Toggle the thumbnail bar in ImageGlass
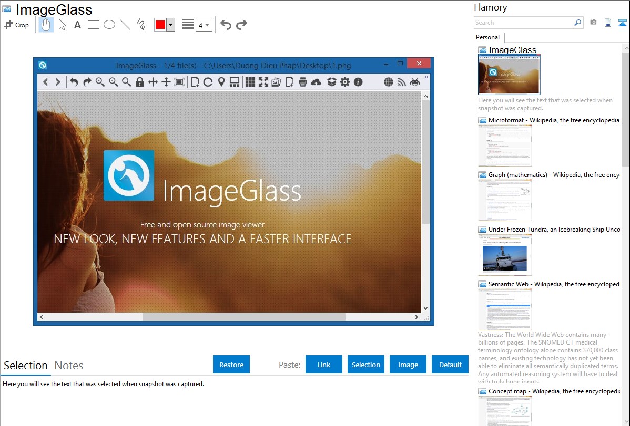Screen dimensions: 630x426 235,82
